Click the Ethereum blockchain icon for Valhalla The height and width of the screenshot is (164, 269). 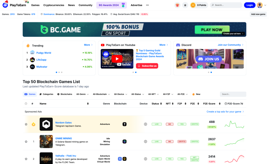click(120, 159)
